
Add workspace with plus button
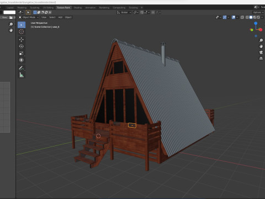click(x=142, y=8)
